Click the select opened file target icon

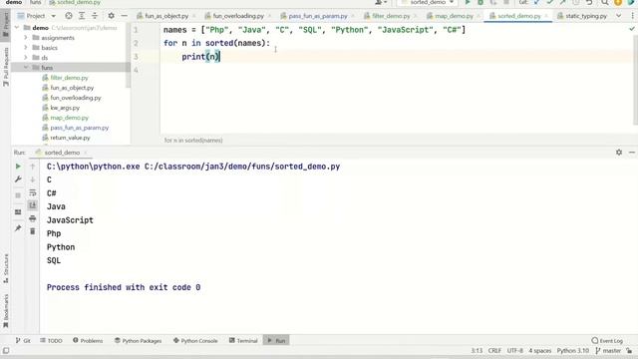69,16
